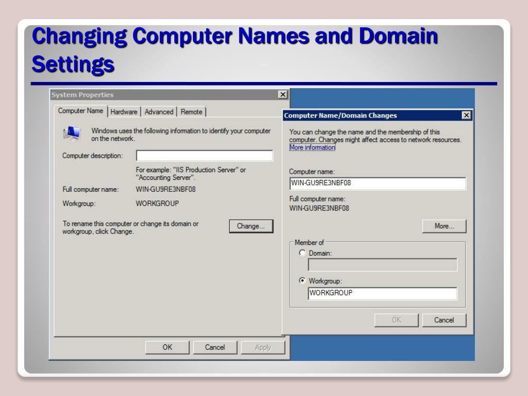Select the Workgroup radio button

[303, 281]
